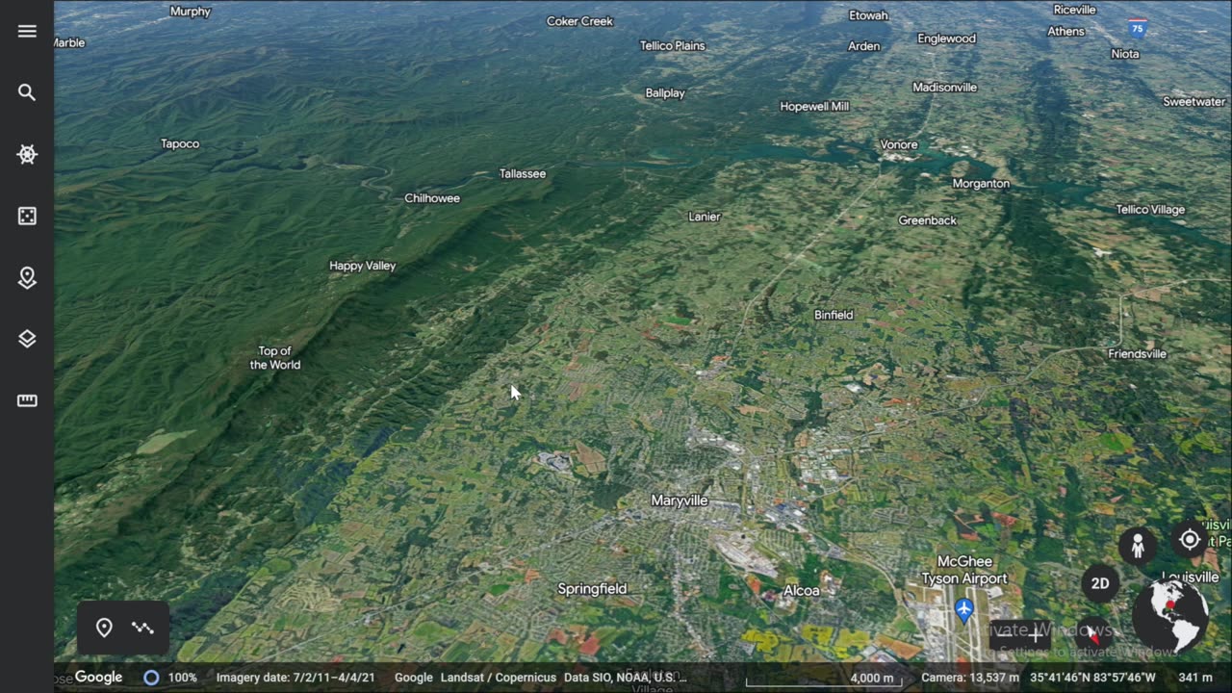The height and width of the screenshot is (693, 1232).
Task: Click the Niota map label
Action: click(x=1125, y=54)
